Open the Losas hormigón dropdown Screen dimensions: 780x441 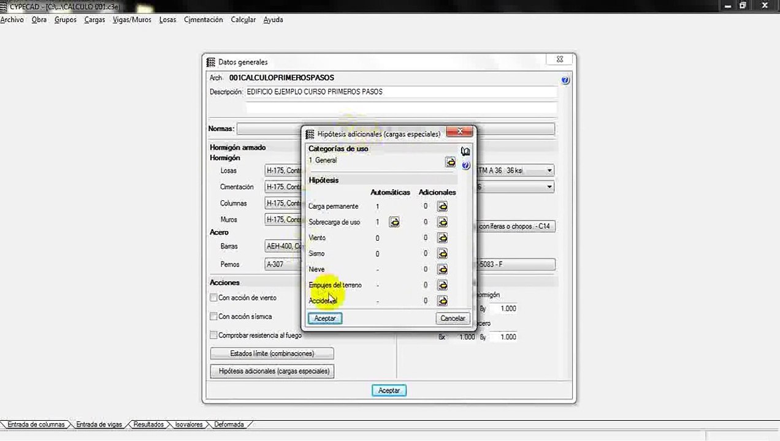click(x=283, y=170)
